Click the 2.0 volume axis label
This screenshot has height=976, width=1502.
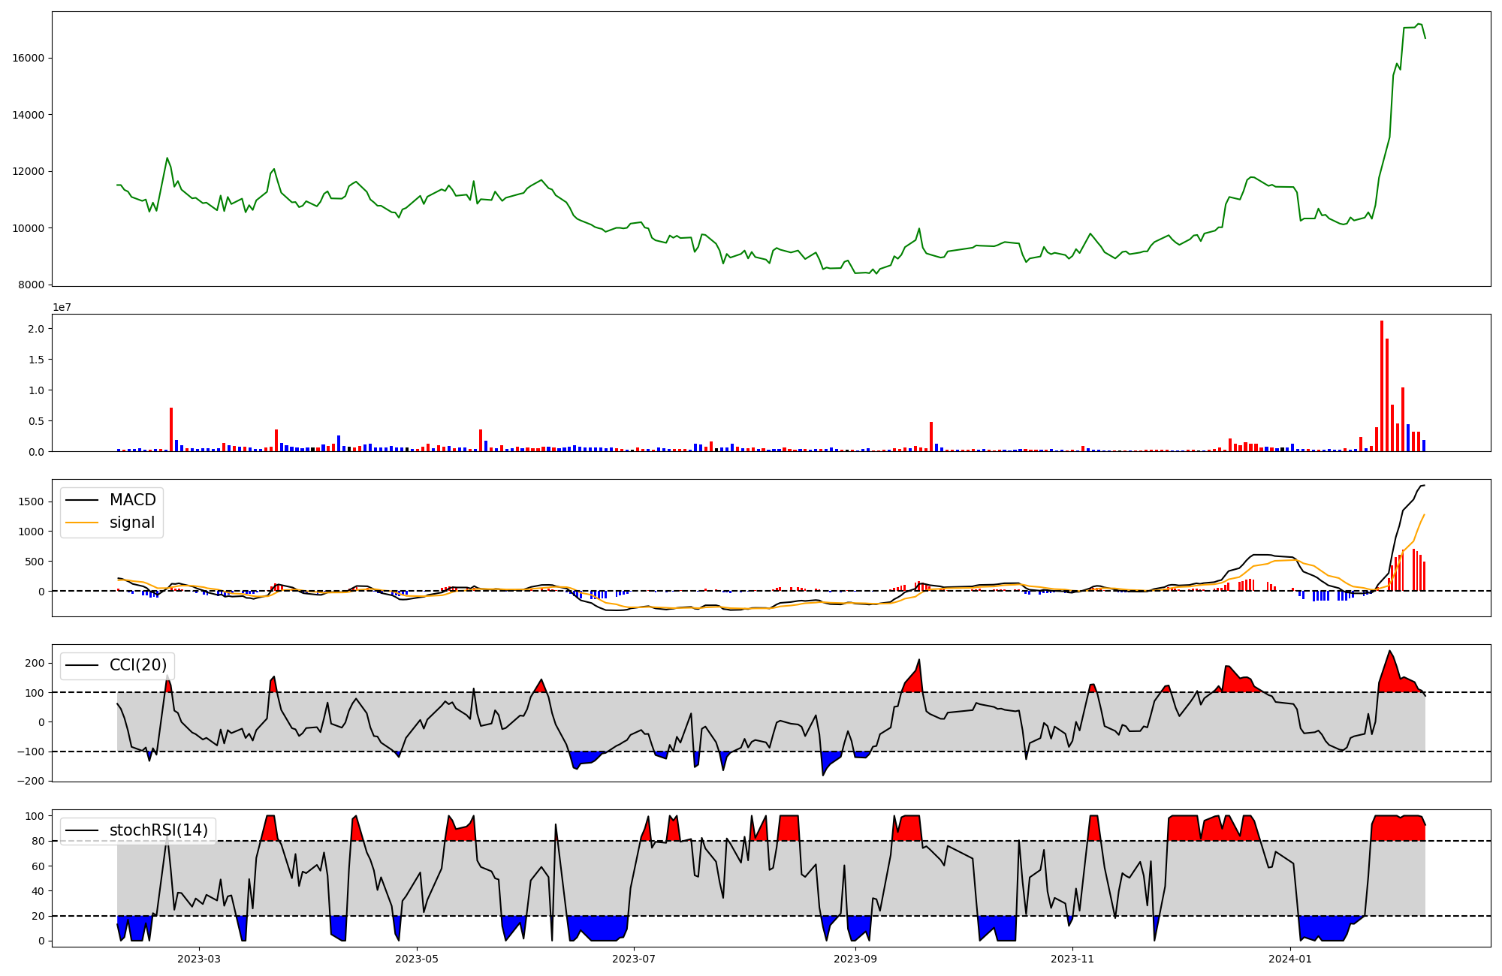coord(36,329)
